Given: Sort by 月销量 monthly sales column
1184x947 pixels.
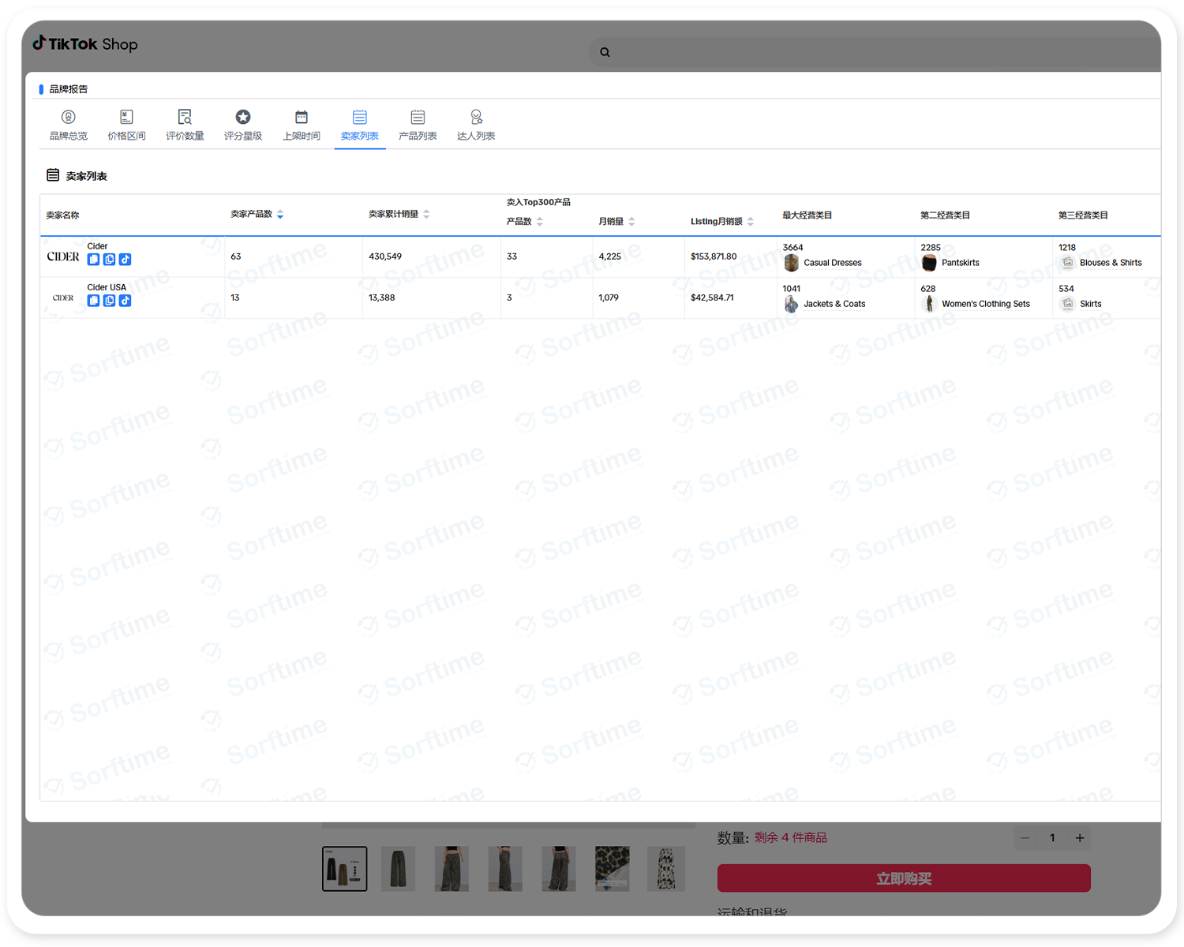Looking at the screenshot, I should [631, 222].
